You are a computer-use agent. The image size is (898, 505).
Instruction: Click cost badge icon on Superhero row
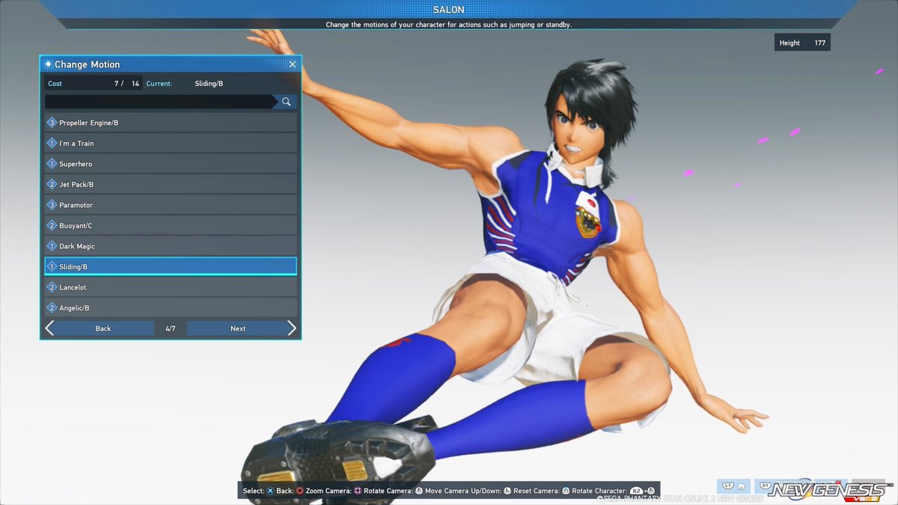52,164
